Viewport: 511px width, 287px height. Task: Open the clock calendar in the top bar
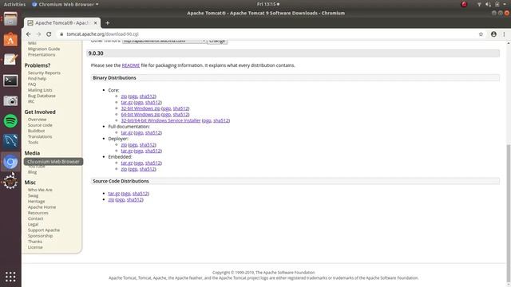pyautogui.click(x=268, y=4)
